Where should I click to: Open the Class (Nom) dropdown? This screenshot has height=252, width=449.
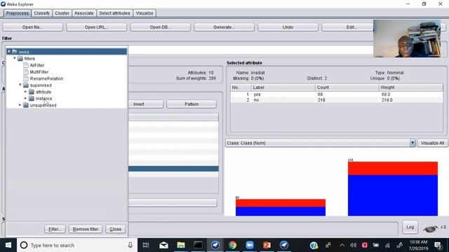pyautogui.click(x=413, y=143)
